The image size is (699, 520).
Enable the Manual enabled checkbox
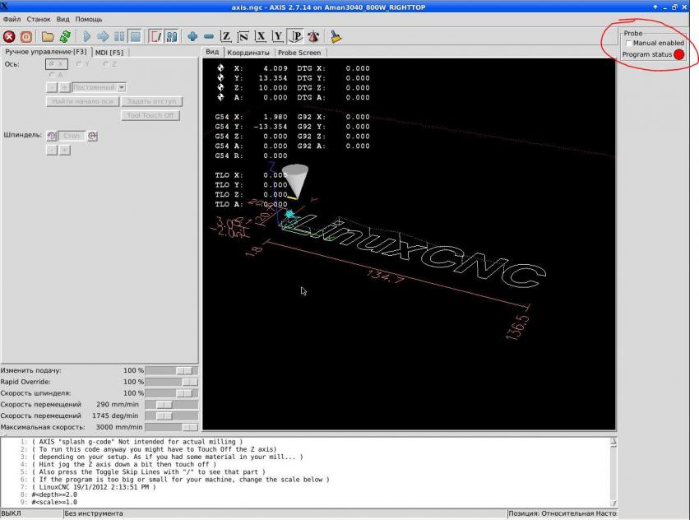(x=629, y=43)
